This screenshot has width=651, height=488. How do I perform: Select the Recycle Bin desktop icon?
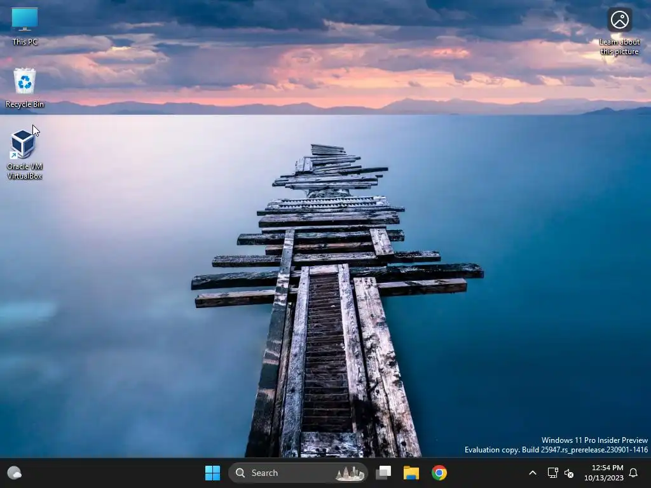pyautogui.click(x=25, y=88)
